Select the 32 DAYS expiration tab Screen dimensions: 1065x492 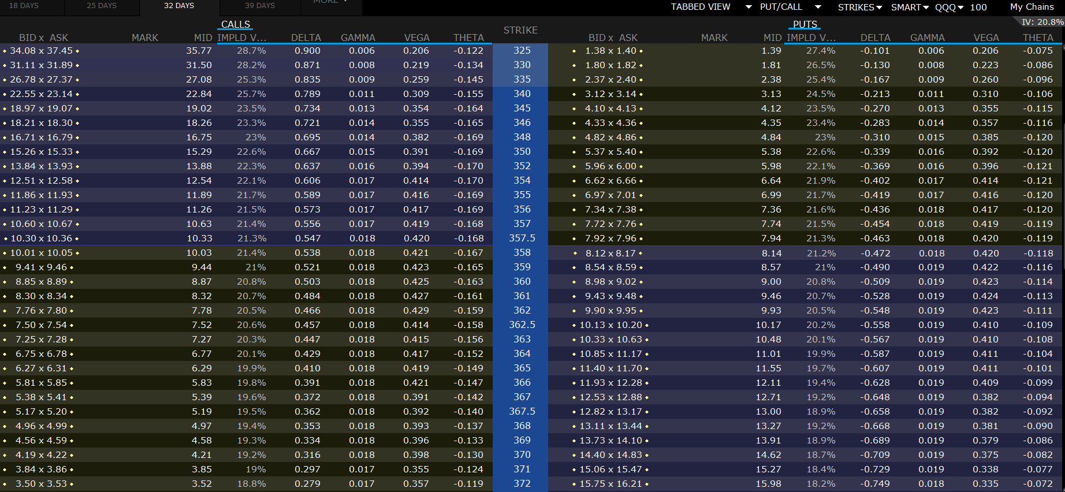(x=179, y=6)
